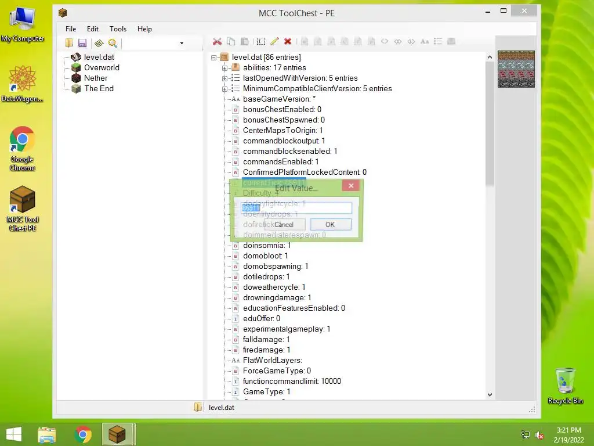Click the scrollbar down arrow in the tag tree
Screen dimensions: 594x446
point(490,395)
